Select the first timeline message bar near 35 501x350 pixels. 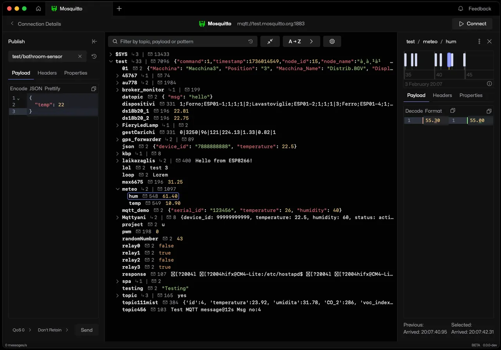[405, 60]
